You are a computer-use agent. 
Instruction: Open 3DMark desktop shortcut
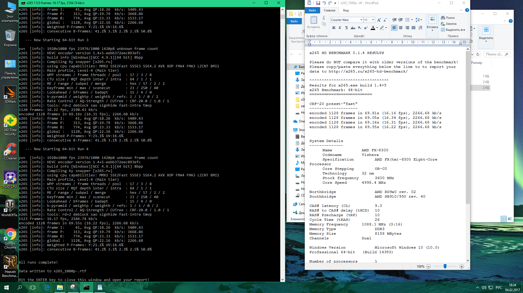coord(10,95)
